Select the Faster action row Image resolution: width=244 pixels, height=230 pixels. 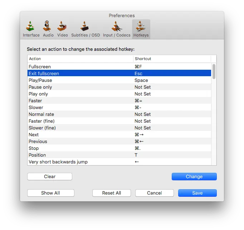point(119,101)
